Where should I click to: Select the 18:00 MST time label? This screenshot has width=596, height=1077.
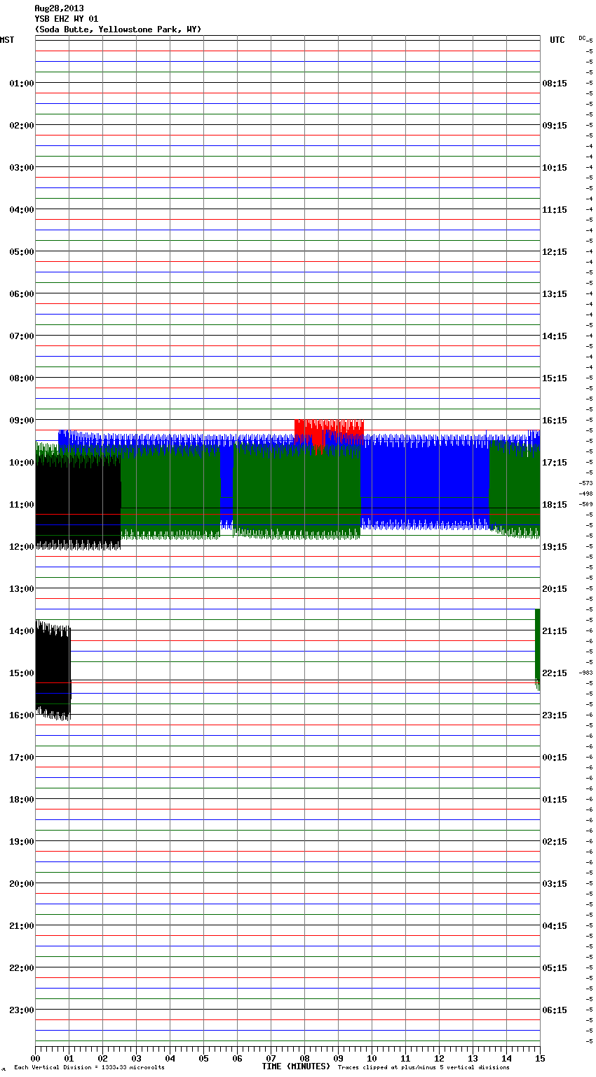pos(21,800)
